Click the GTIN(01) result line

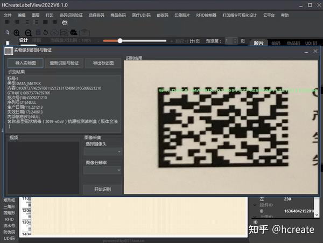tap(29, 93)
